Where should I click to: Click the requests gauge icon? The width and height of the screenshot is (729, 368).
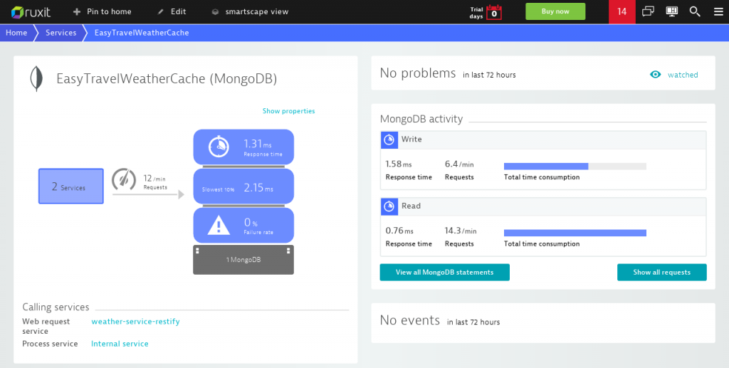coord(124,179)
